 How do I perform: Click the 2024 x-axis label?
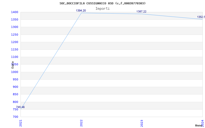click(x=202, y=123)
